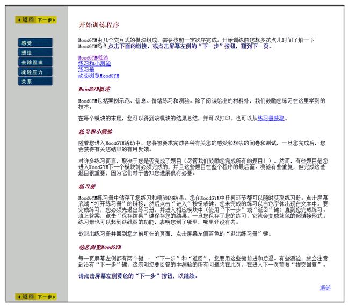
Task: Click the 练习和小测验 section heading
Action: coord(95,131)
